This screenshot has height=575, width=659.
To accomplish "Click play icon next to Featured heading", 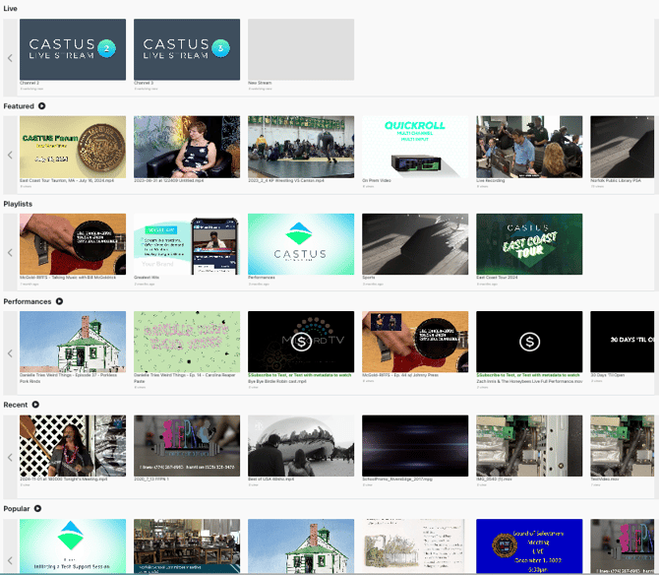I will pos(42,105).
